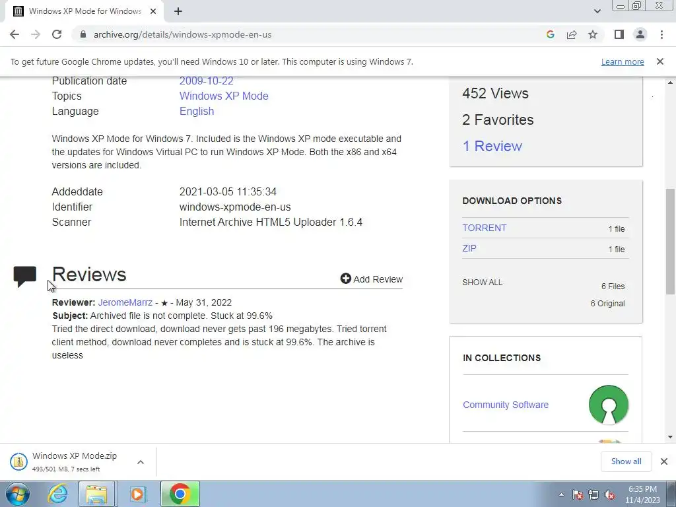The image size is (676, 507).
Task: Click the Action Center flag icon
Action: point(578,494)
